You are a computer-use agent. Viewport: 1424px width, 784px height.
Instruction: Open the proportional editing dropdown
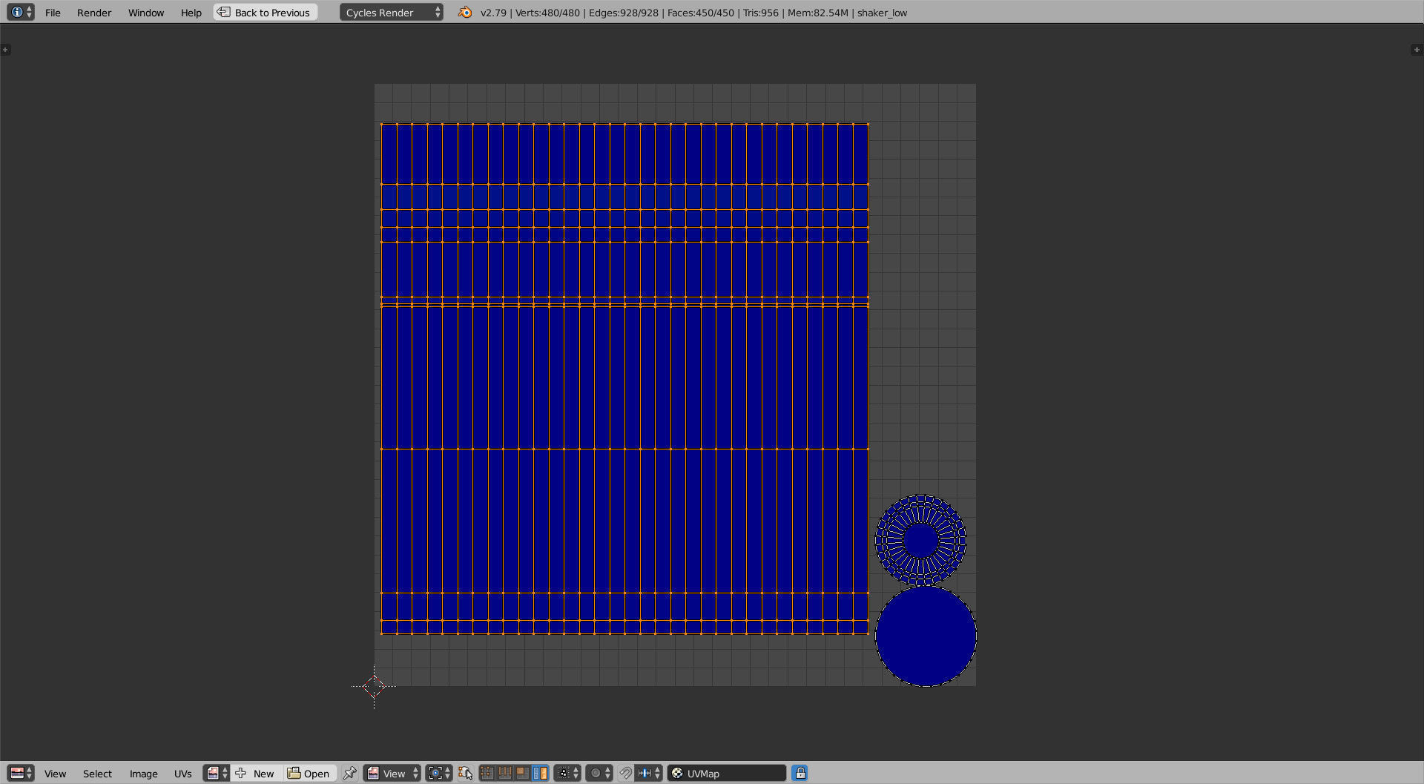599,773
